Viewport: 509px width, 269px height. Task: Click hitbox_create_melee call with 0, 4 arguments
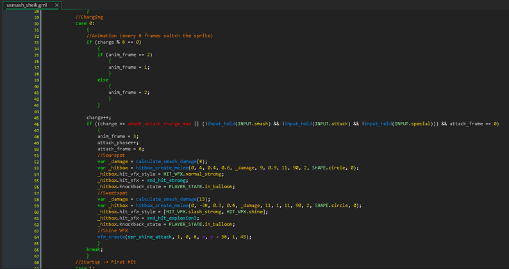(x=246, y=168)
